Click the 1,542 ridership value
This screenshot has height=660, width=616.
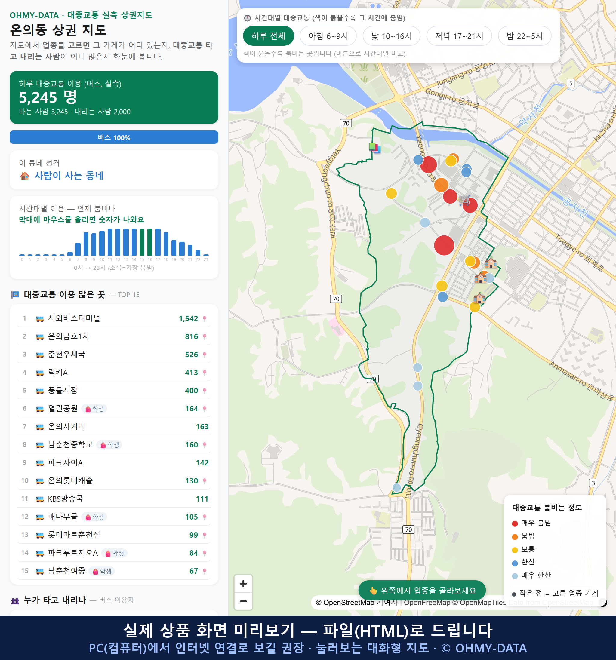(188, 319)
